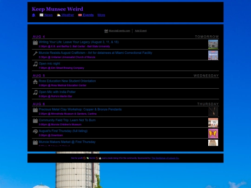The height and width of the screenshot is (188, 251).
Task: Go to the Keep Munsee Weird title
Action: coord(58,9)
